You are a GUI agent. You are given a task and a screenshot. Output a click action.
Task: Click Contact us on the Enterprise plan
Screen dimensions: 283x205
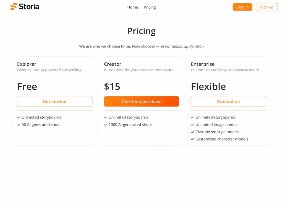point(228,102)
